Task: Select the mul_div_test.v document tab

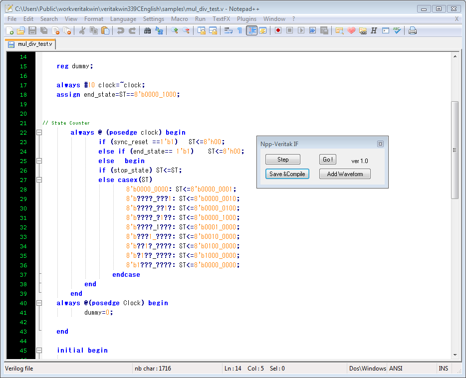Action: (x=30, y=44)
